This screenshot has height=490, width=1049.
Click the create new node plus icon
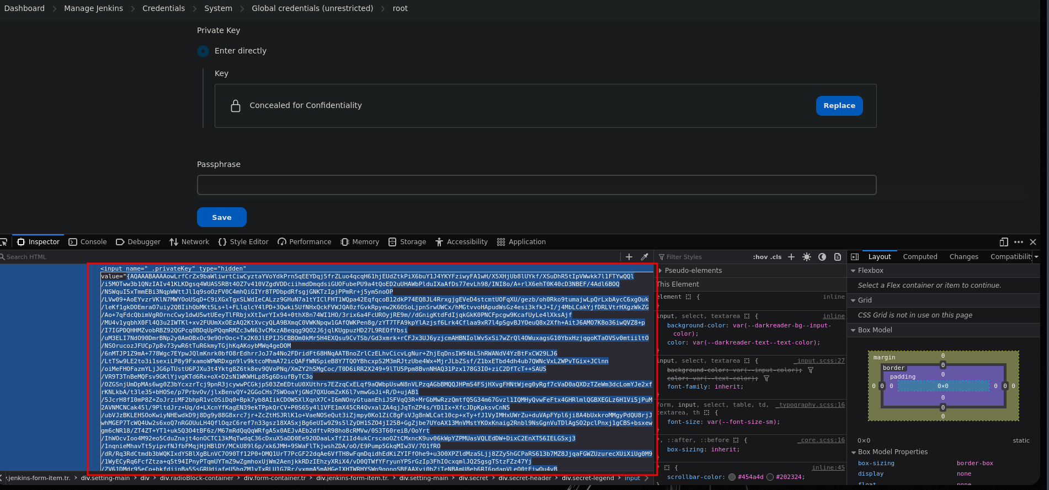(x=629, y=257)
